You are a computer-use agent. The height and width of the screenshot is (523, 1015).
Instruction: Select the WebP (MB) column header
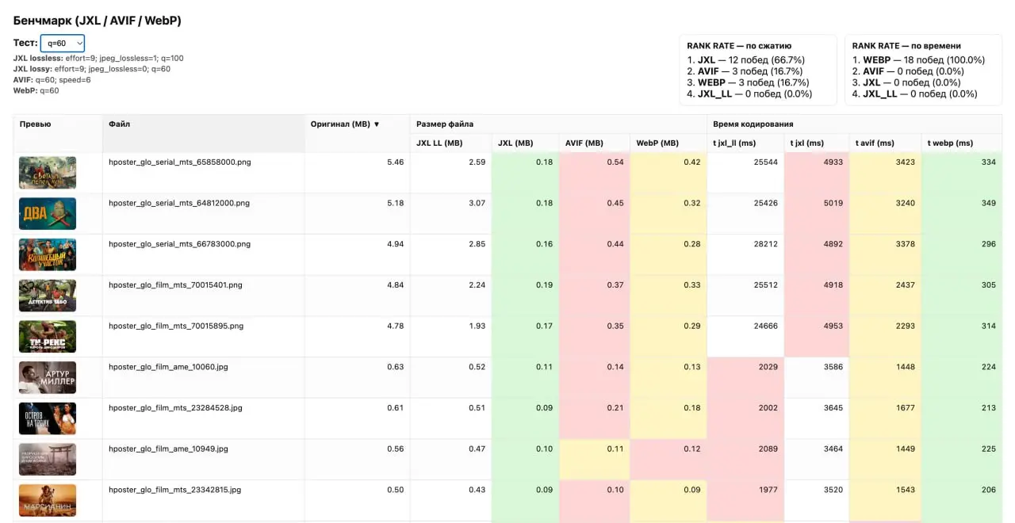point(657,143)
